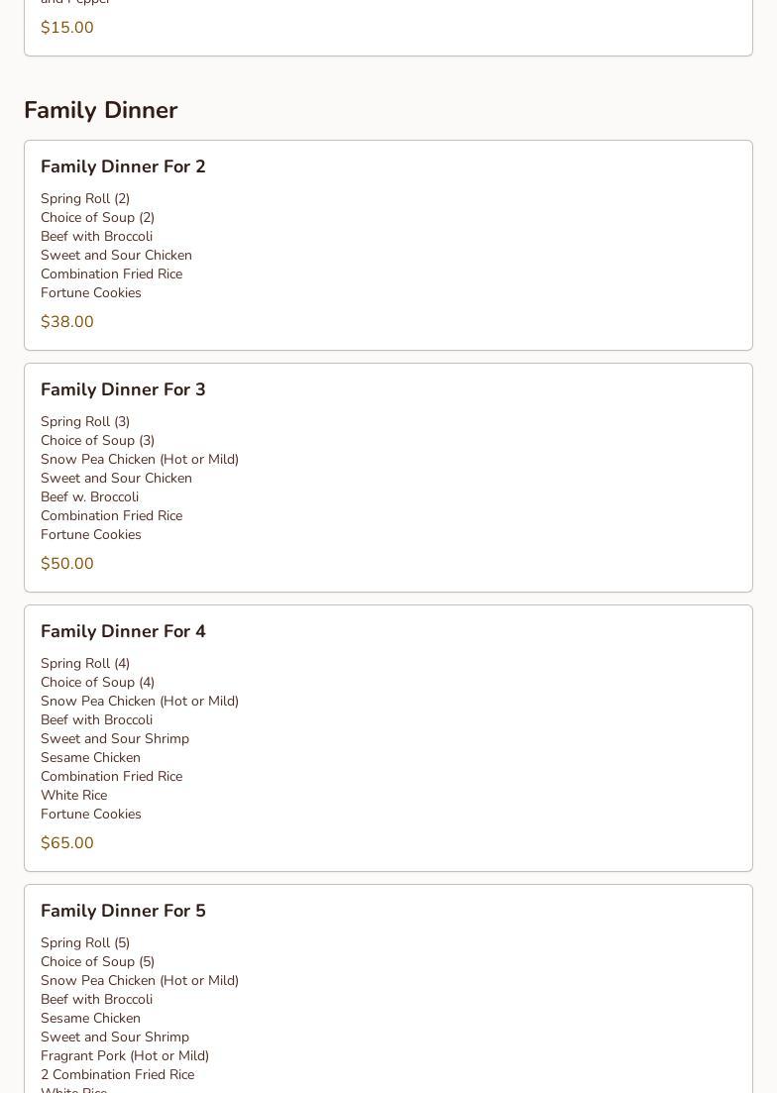Screen dimensions: 777x1093
Task: Click Beef w. Broccoli in Dinner For 3
Action: click(x=89, y=496)
